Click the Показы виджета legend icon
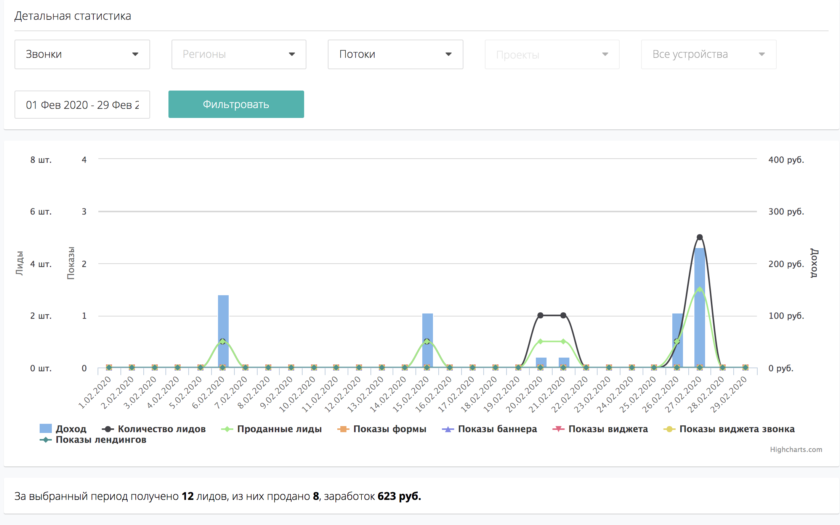840x525 pixels. 558,429
